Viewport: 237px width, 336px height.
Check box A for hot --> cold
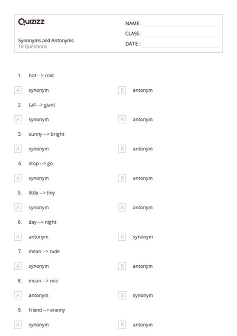18,90
